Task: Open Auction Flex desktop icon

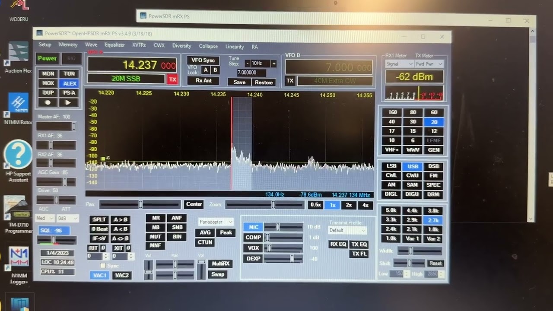Action: coord(18,58)
